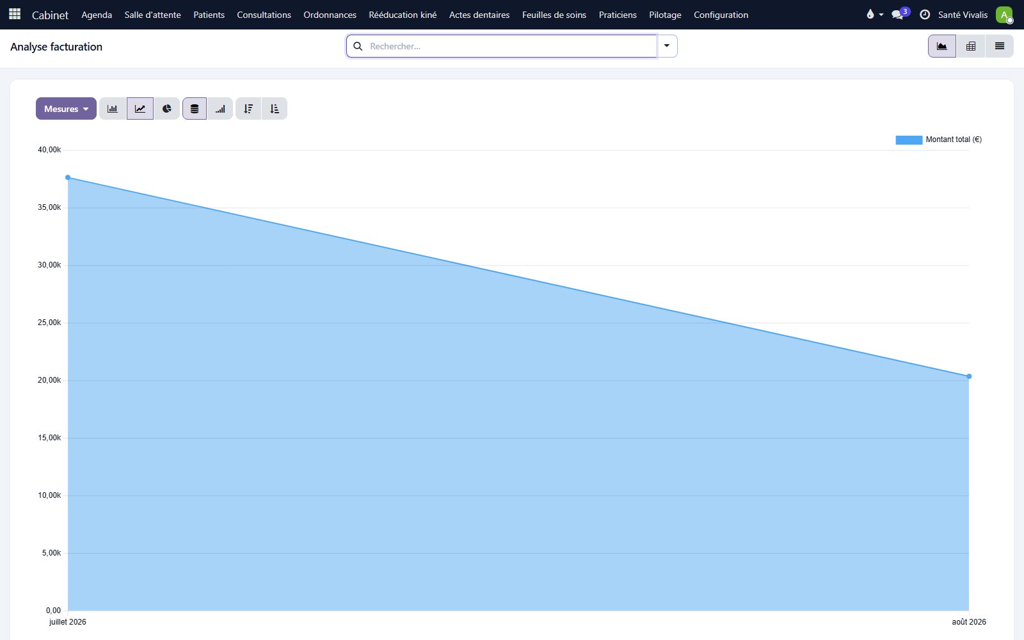Image resolution: width=1024 pixels, height=640 pixels.
Task: Switch to line chart mode
Action: click(140, 109)
